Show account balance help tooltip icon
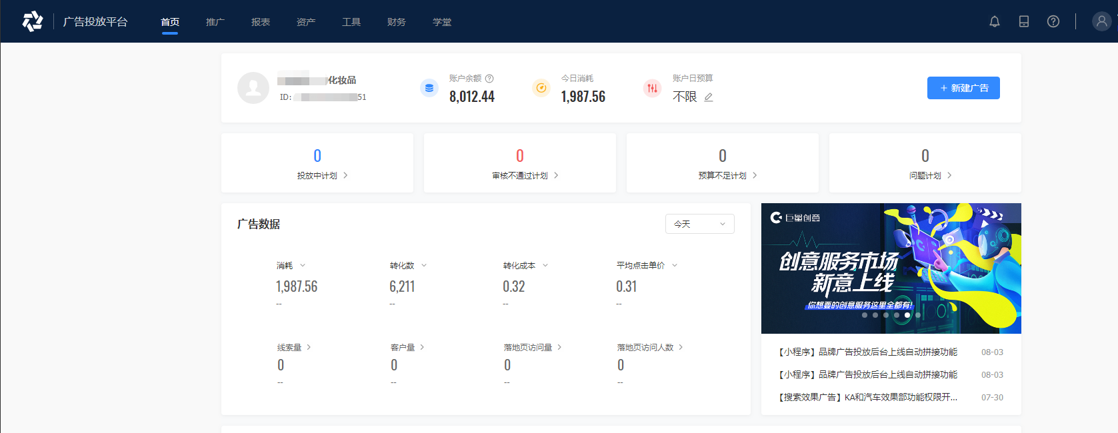The width and height of the screenshot is (1118, 433). coord(489,79)
